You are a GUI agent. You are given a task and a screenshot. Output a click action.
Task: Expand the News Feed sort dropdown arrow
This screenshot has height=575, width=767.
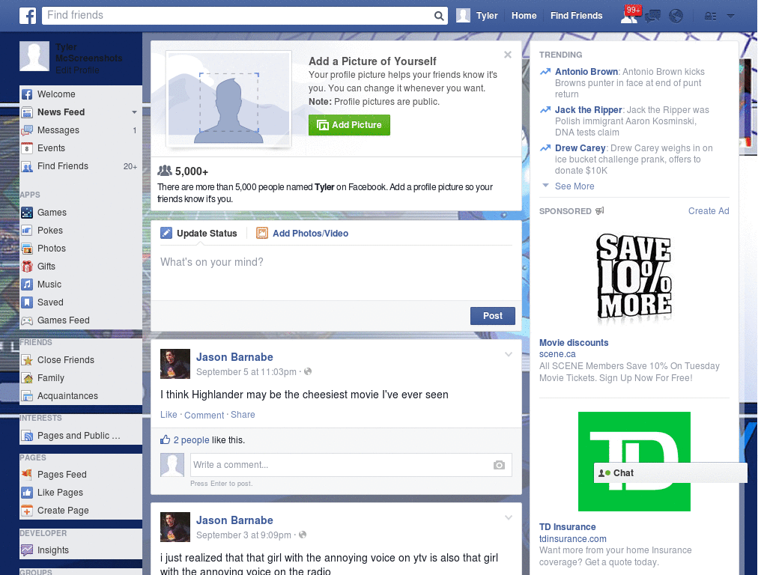134,112
